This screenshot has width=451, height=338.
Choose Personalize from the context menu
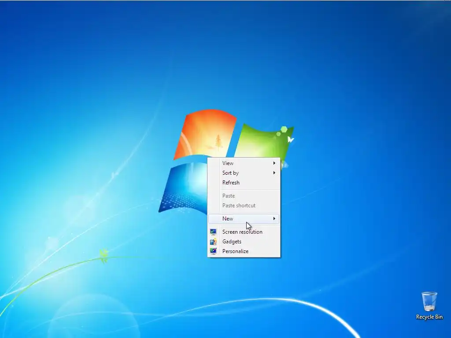[x=244, y=251]
